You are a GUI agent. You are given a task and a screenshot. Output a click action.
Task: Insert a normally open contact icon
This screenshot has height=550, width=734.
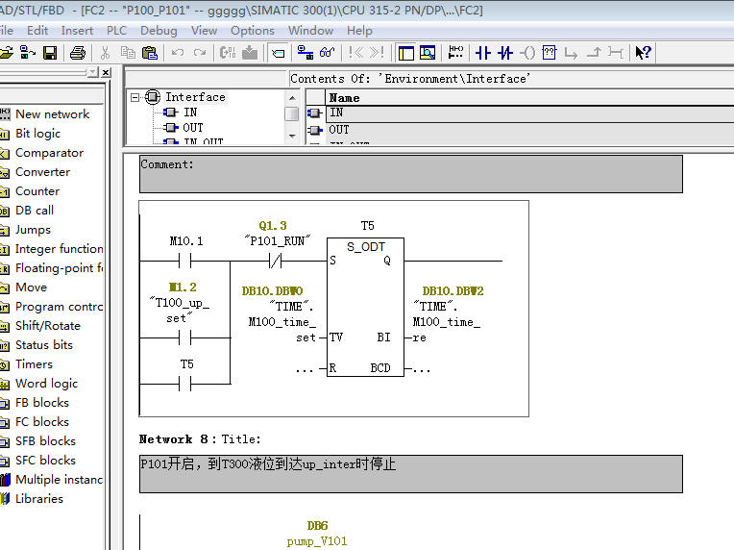pyautogui.click(x=483, y=53)
